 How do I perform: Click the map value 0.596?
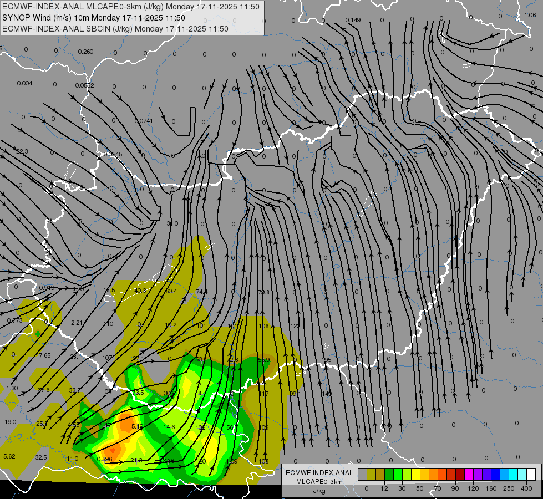[105, 459]
